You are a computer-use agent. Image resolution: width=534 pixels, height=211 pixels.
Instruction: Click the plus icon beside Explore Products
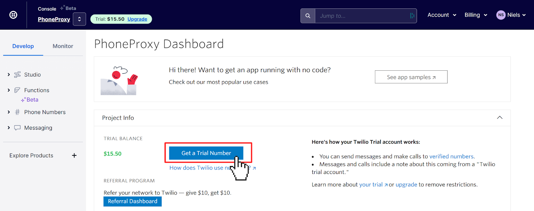74,156
